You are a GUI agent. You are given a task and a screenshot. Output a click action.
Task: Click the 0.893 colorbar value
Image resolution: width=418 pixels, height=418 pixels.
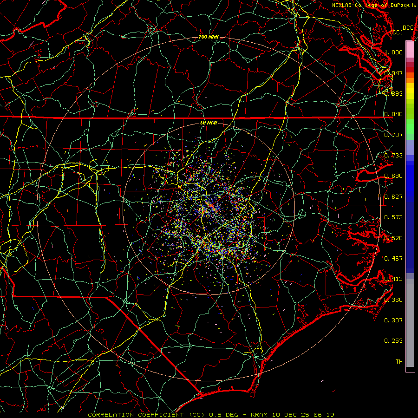pos(393,93)
